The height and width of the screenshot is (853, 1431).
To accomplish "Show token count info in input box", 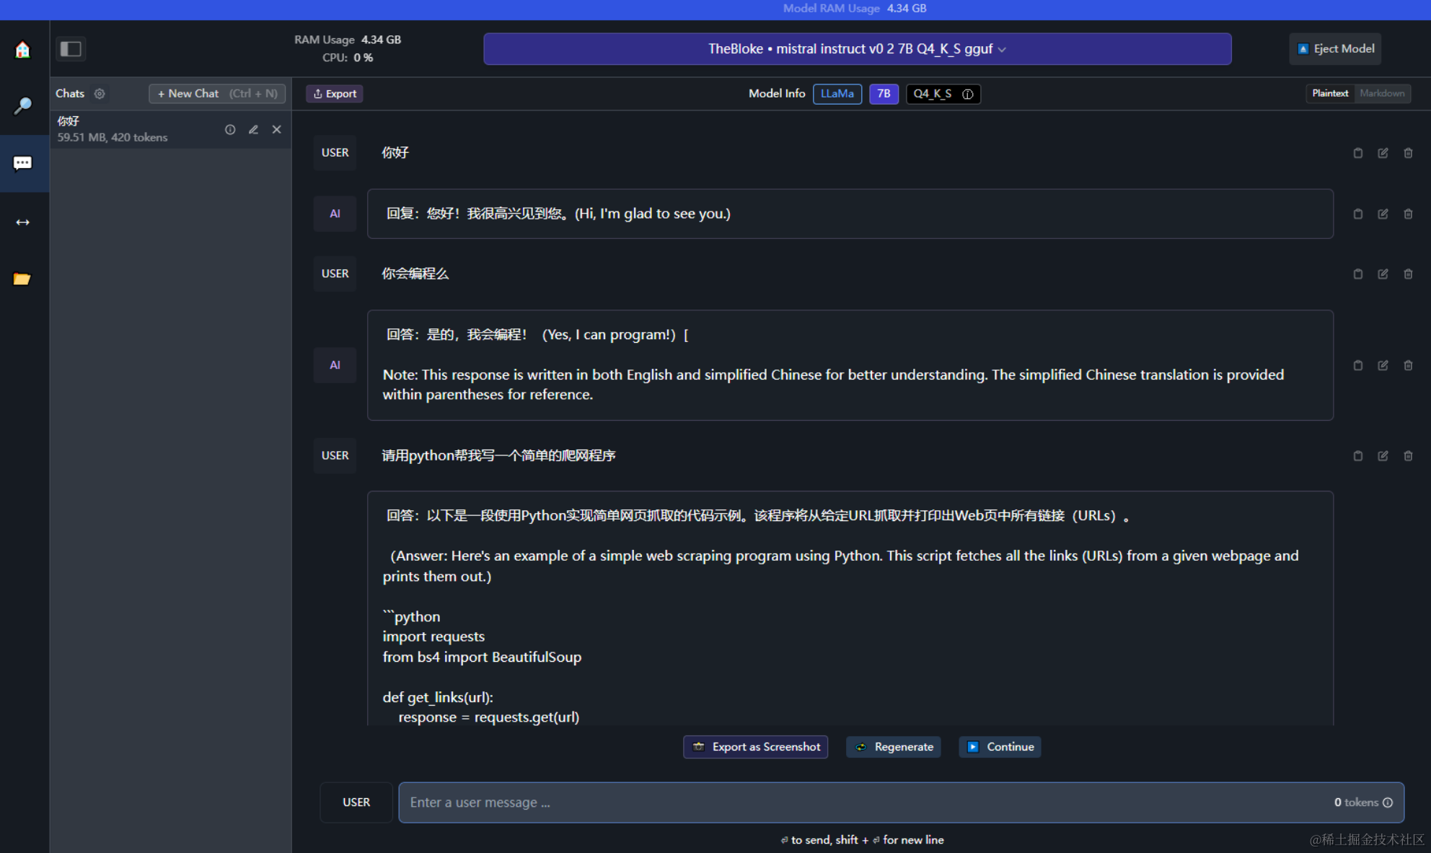I will [1388, 802].
